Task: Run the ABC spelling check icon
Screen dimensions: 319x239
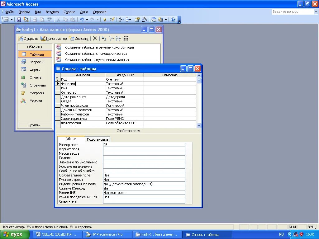Action: (x=49, y=20)
